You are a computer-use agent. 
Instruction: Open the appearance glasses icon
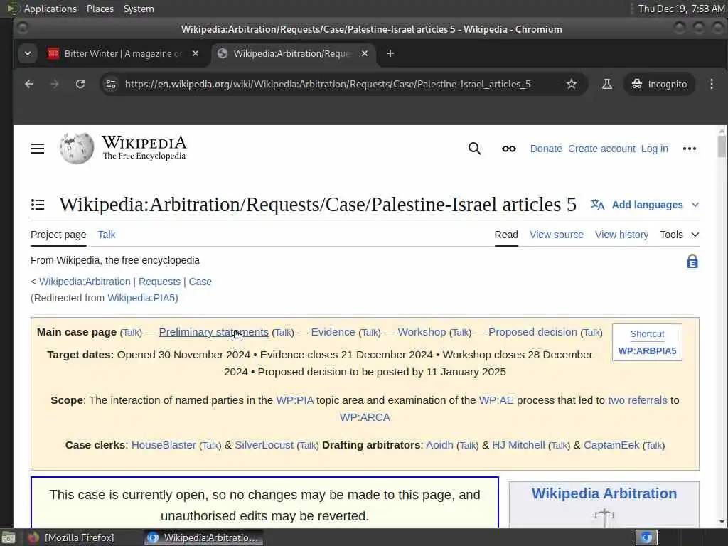coord(509,149)
